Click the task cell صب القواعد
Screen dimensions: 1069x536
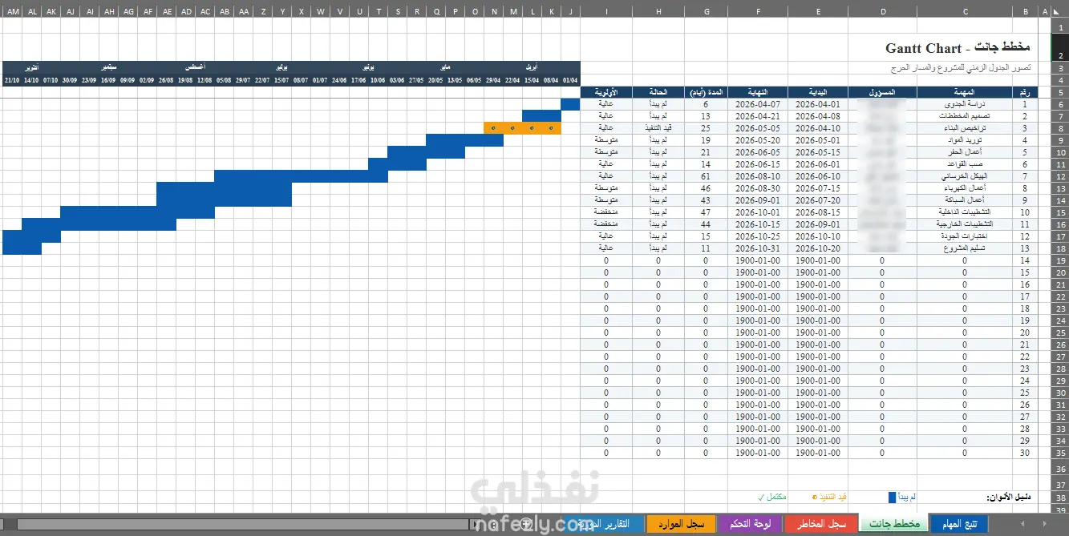[x=966, y=164]
